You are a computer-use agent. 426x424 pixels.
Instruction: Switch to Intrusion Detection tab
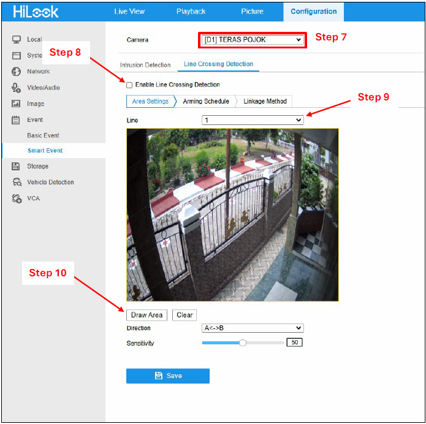pyautogui.click(x=145, y=65)
